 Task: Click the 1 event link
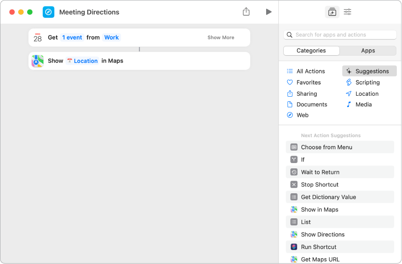[72, 38]
